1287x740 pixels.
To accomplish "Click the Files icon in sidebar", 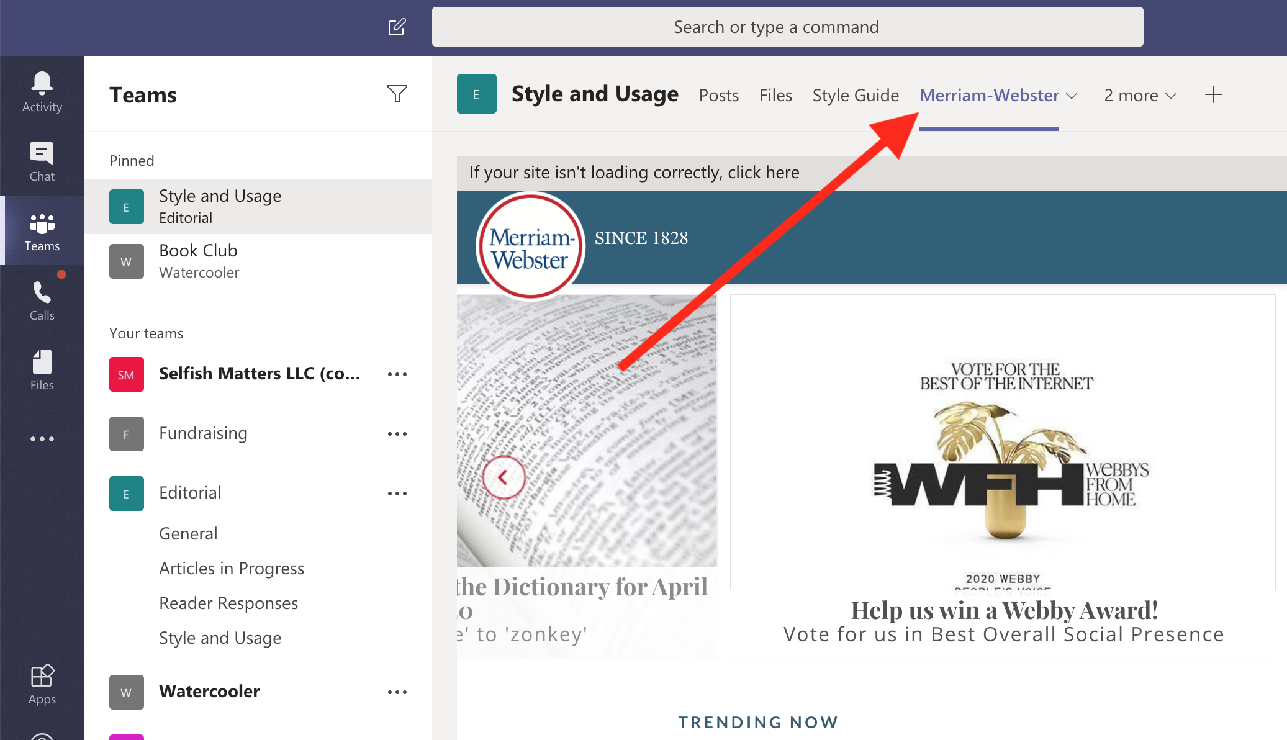I will pyautogui.click(x=42, y=363).
